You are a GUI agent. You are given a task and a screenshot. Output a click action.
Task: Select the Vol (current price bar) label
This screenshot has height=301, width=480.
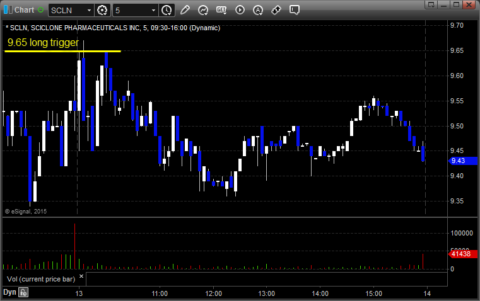coord(41,279)
